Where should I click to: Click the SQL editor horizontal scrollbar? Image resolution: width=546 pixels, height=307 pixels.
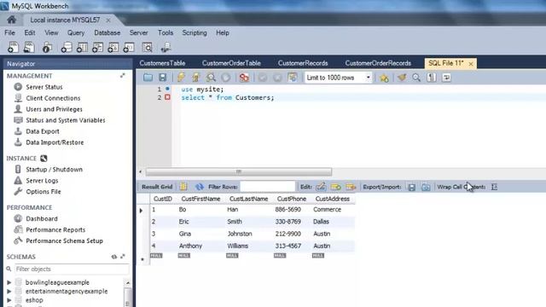[x=239, y=171]
